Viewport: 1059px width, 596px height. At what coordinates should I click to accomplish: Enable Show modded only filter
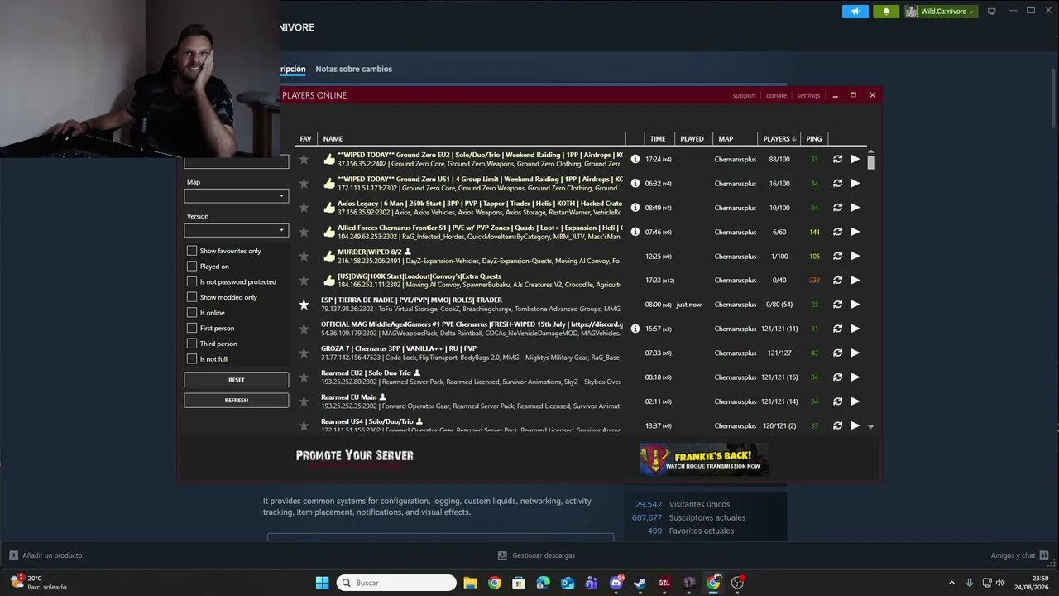point(192,297)
